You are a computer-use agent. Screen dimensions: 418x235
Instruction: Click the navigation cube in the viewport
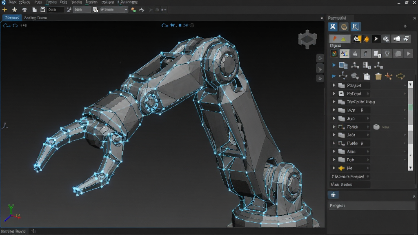point(307,40)
